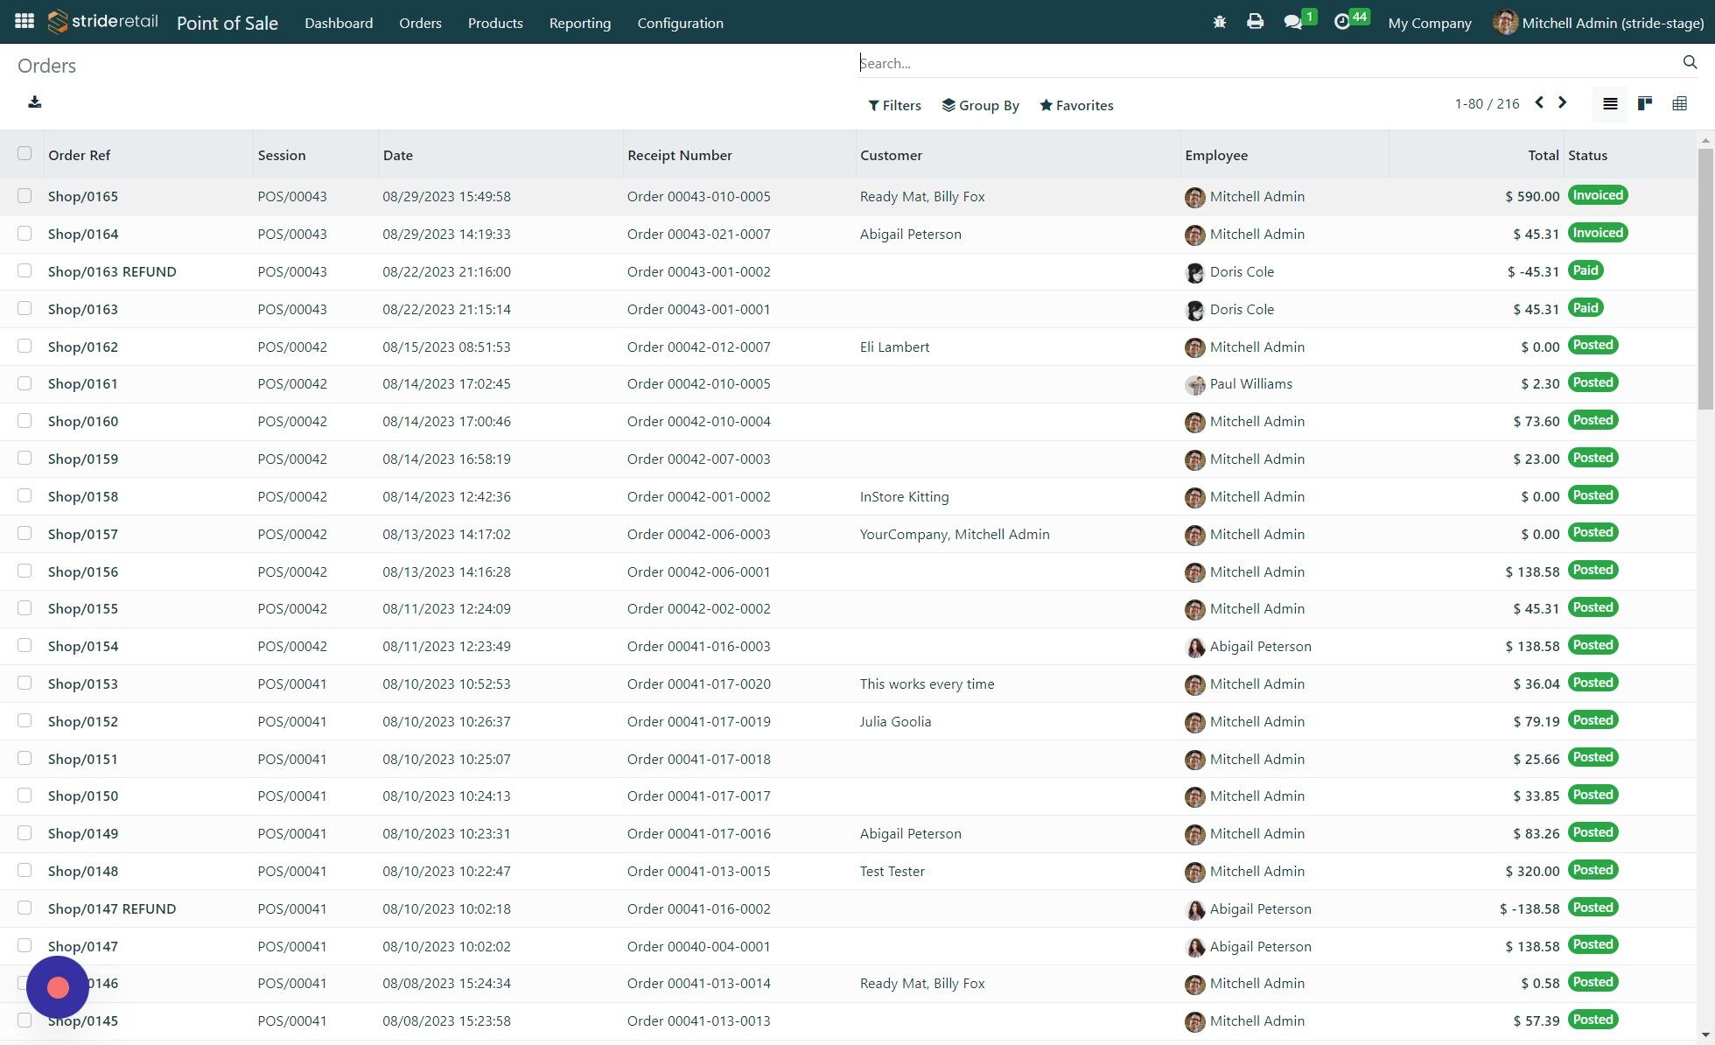1715x1045 pixels.
Task: Switch to kanban view icon
Action: coord(1645,103)
